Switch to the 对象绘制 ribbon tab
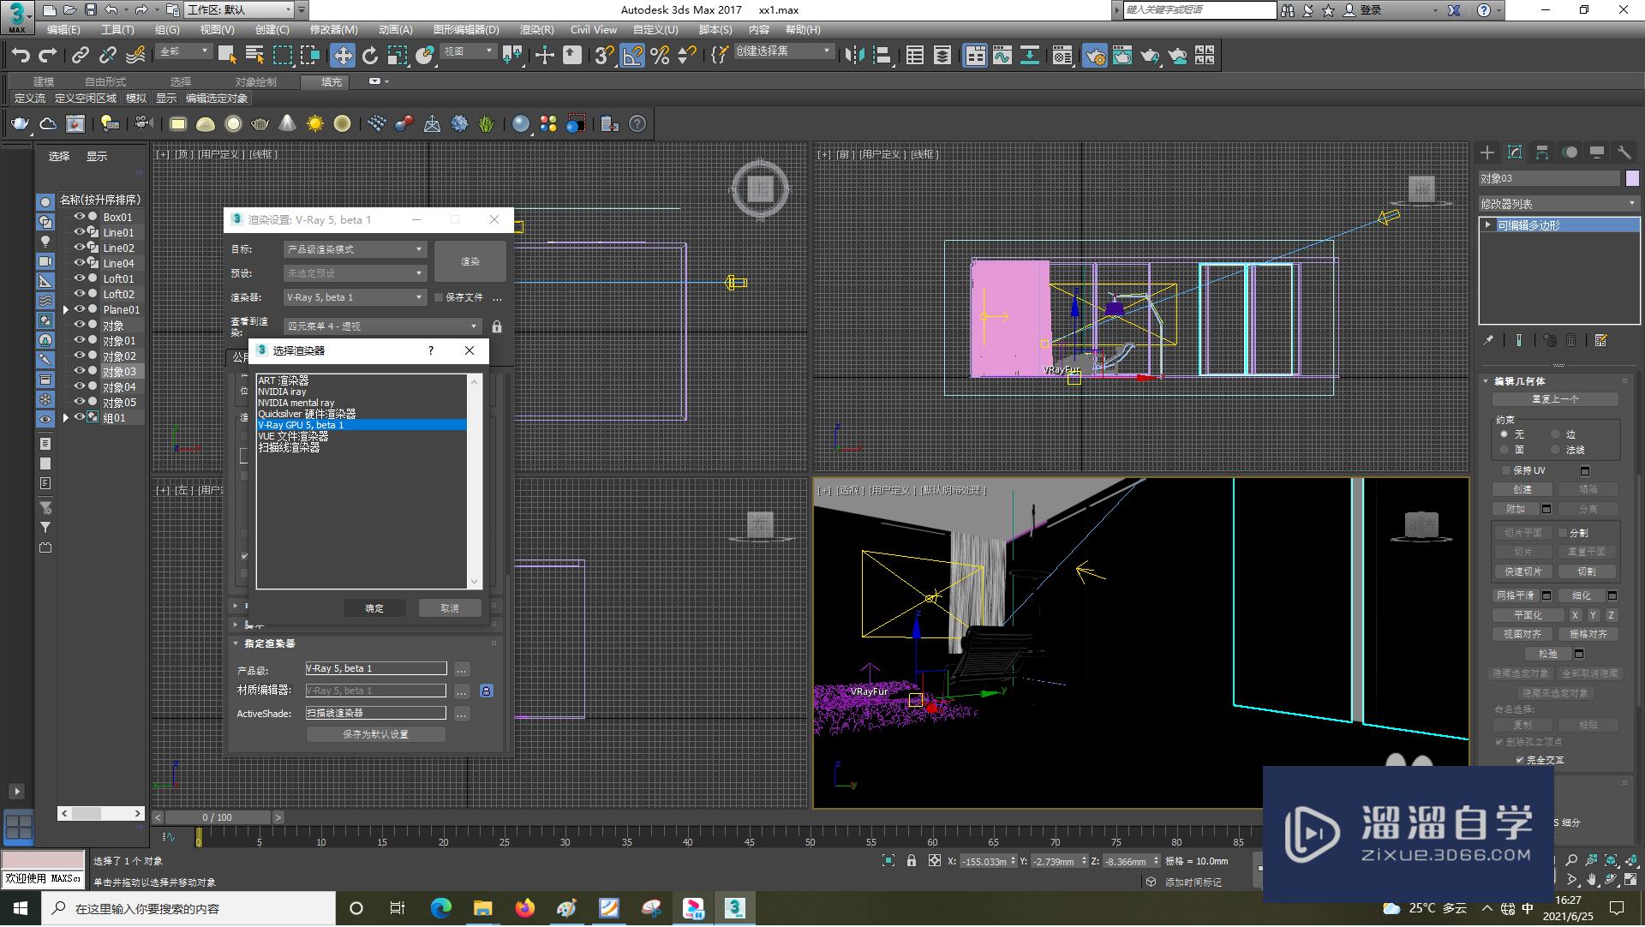 point(255,82)
